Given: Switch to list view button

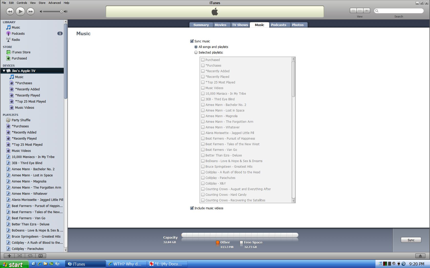Looking at the screenshot, I should pyautogui.click(x=353, y=11).
